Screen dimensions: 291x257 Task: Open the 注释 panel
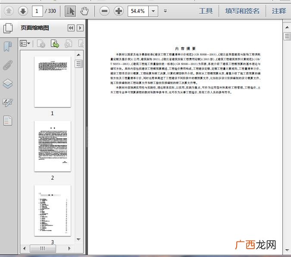pos(279,11)
